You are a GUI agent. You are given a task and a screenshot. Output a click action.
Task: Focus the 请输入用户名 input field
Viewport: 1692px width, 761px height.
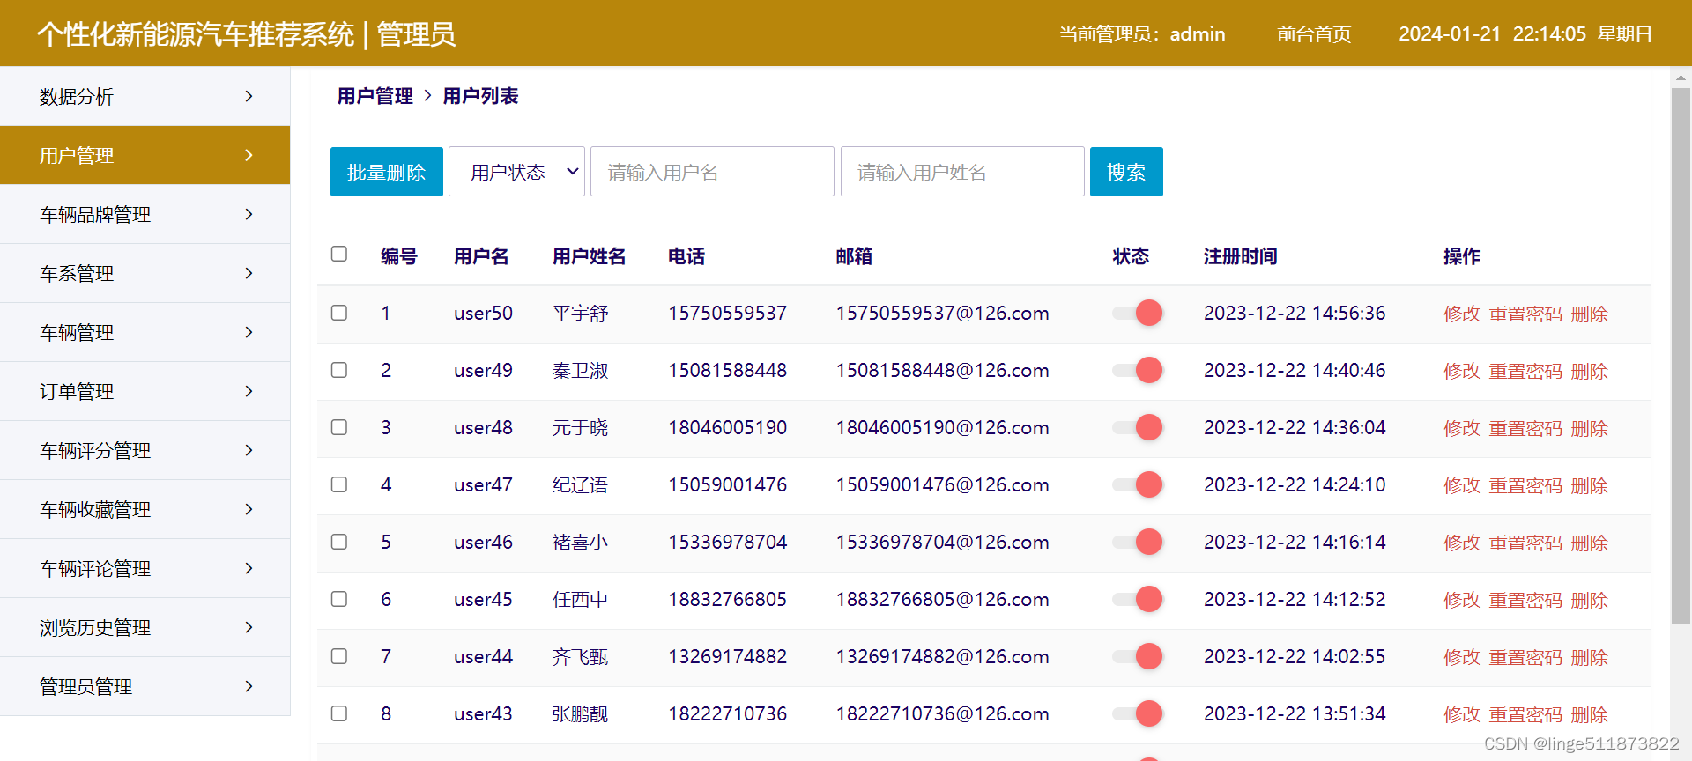(x=712, y=172)
